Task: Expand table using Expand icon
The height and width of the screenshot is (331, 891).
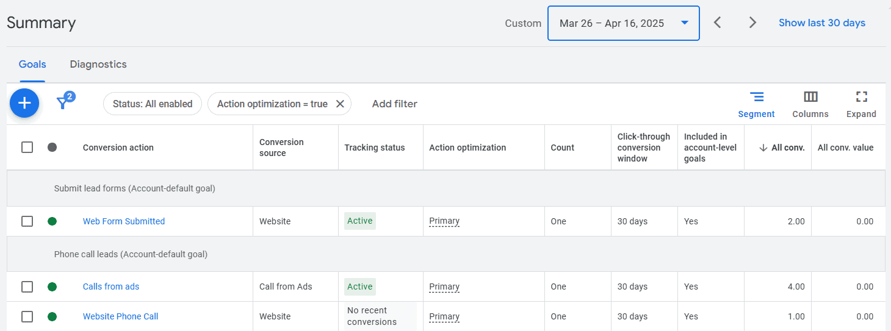Action: coord(861,97)
